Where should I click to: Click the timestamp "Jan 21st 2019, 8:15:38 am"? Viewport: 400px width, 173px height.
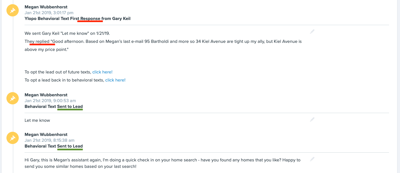(x=49, y=140)
